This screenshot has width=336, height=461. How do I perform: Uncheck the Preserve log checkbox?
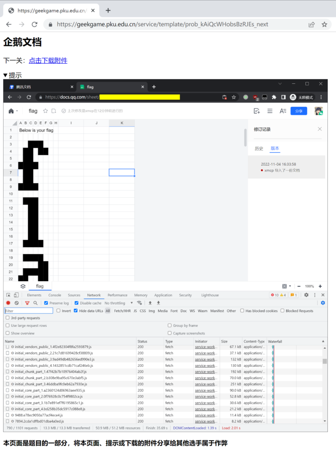click(x=46, y=303)
